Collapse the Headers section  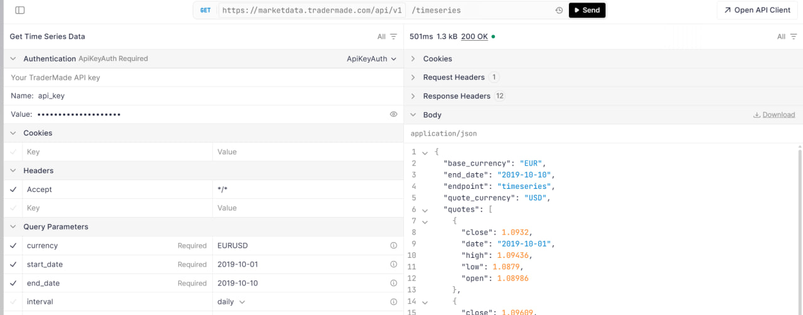click(13, 171)
